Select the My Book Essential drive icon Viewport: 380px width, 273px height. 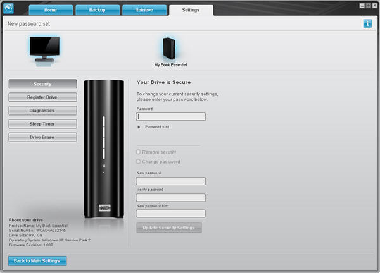point(170,48)
